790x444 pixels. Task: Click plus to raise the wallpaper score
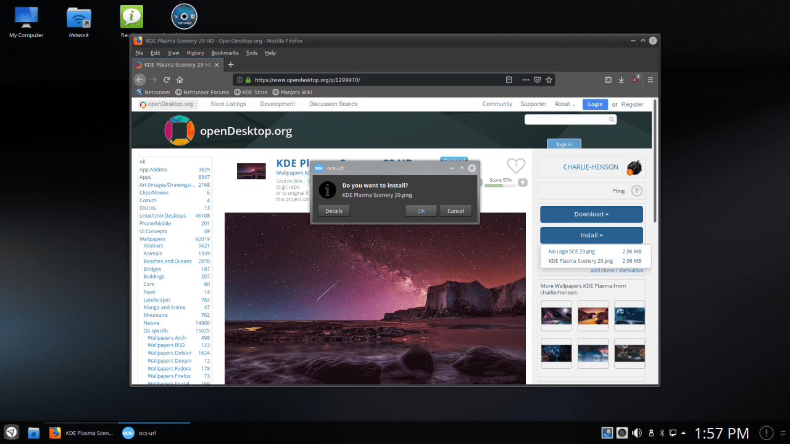[522, 182]
